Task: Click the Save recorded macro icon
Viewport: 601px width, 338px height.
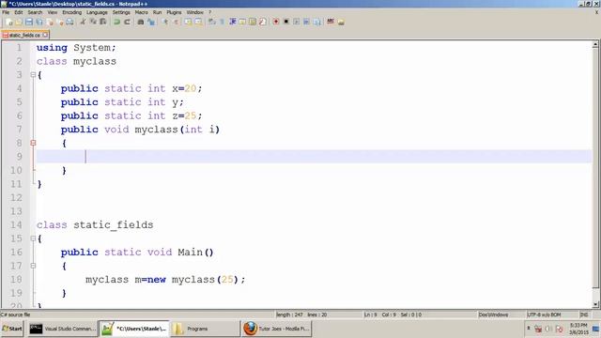Action: (x=317, y=22)
